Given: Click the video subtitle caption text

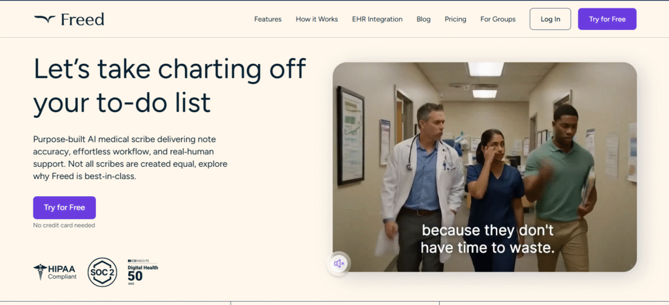Looking at the screenshot, I should [487, 239].
